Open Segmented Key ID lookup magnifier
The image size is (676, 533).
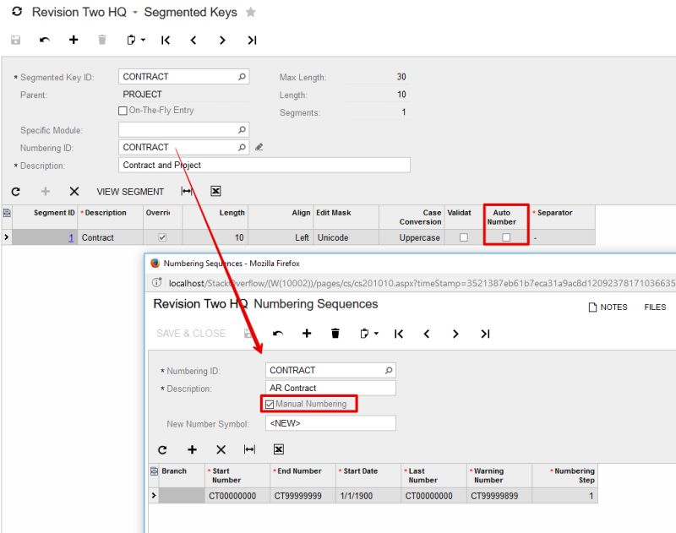pyautogui.click(x=242, y=77)
